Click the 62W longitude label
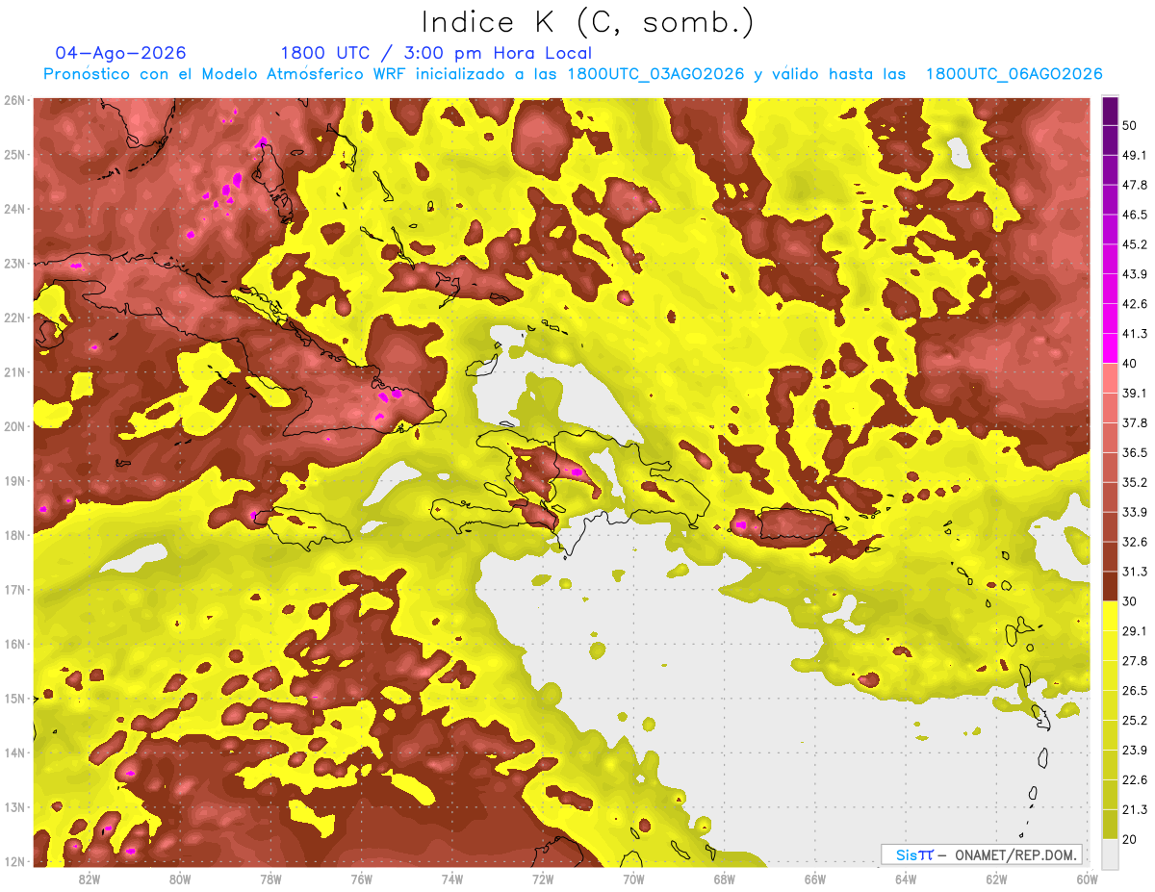The width and height of the screenshot is (1155, 892). pyautogui.click(x=996, y=879)
